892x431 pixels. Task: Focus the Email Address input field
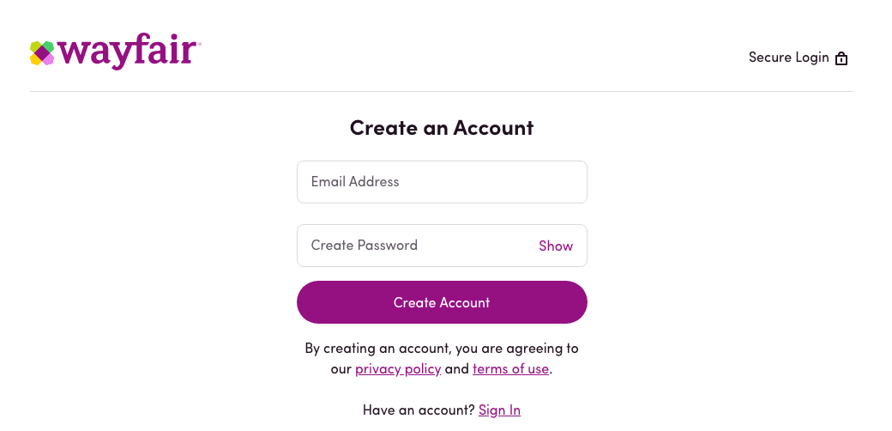click(x=442, y=182)
